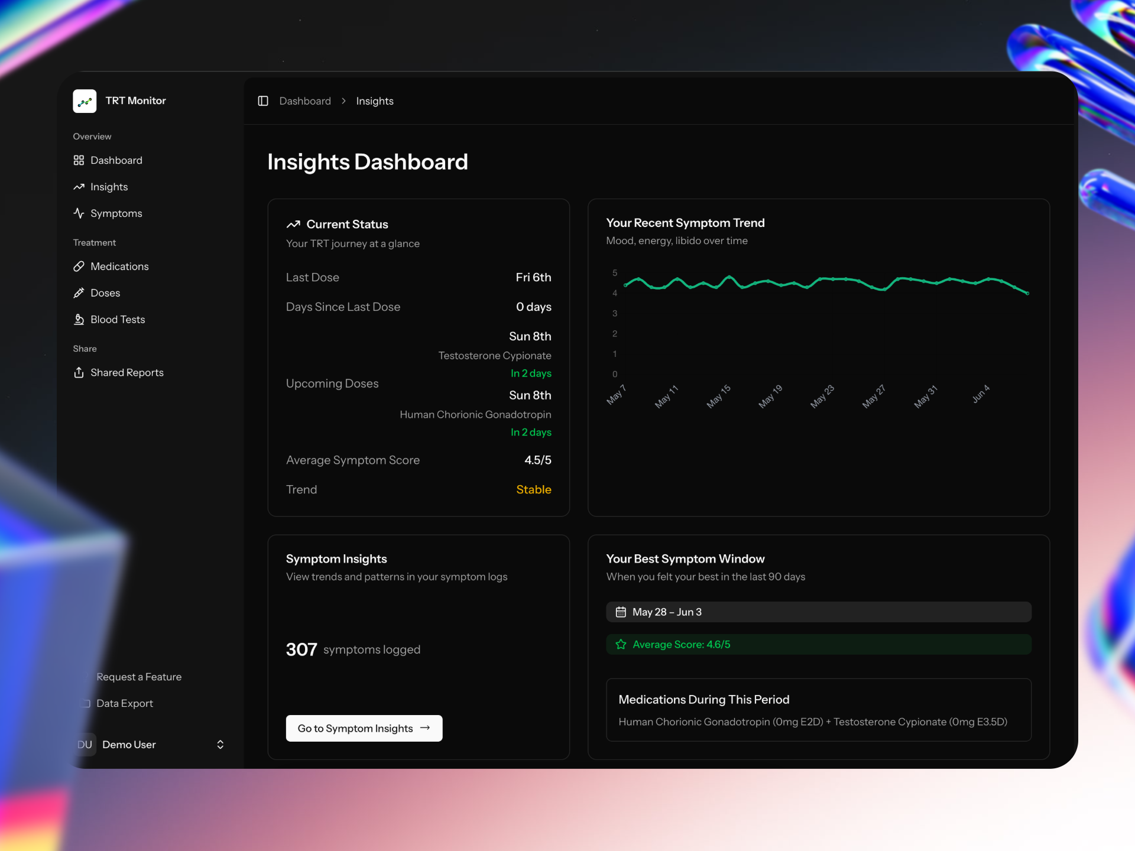
Task: Open the Demo User account switcher
Action: tap(151, 744)
